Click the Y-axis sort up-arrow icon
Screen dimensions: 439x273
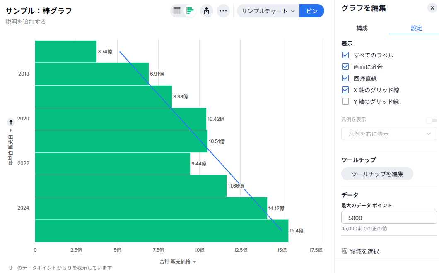(x=11, y=122)
